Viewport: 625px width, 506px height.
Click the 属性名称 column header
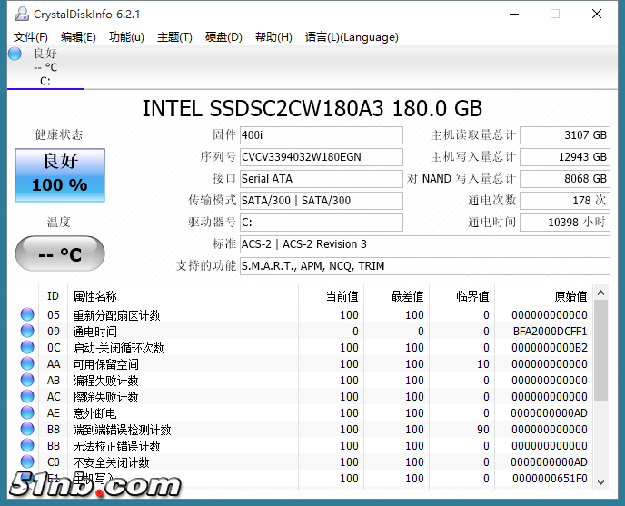183,296
